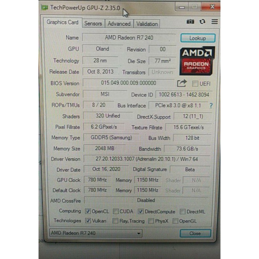Take a screenshot with the camera icon

coord(190,22)
